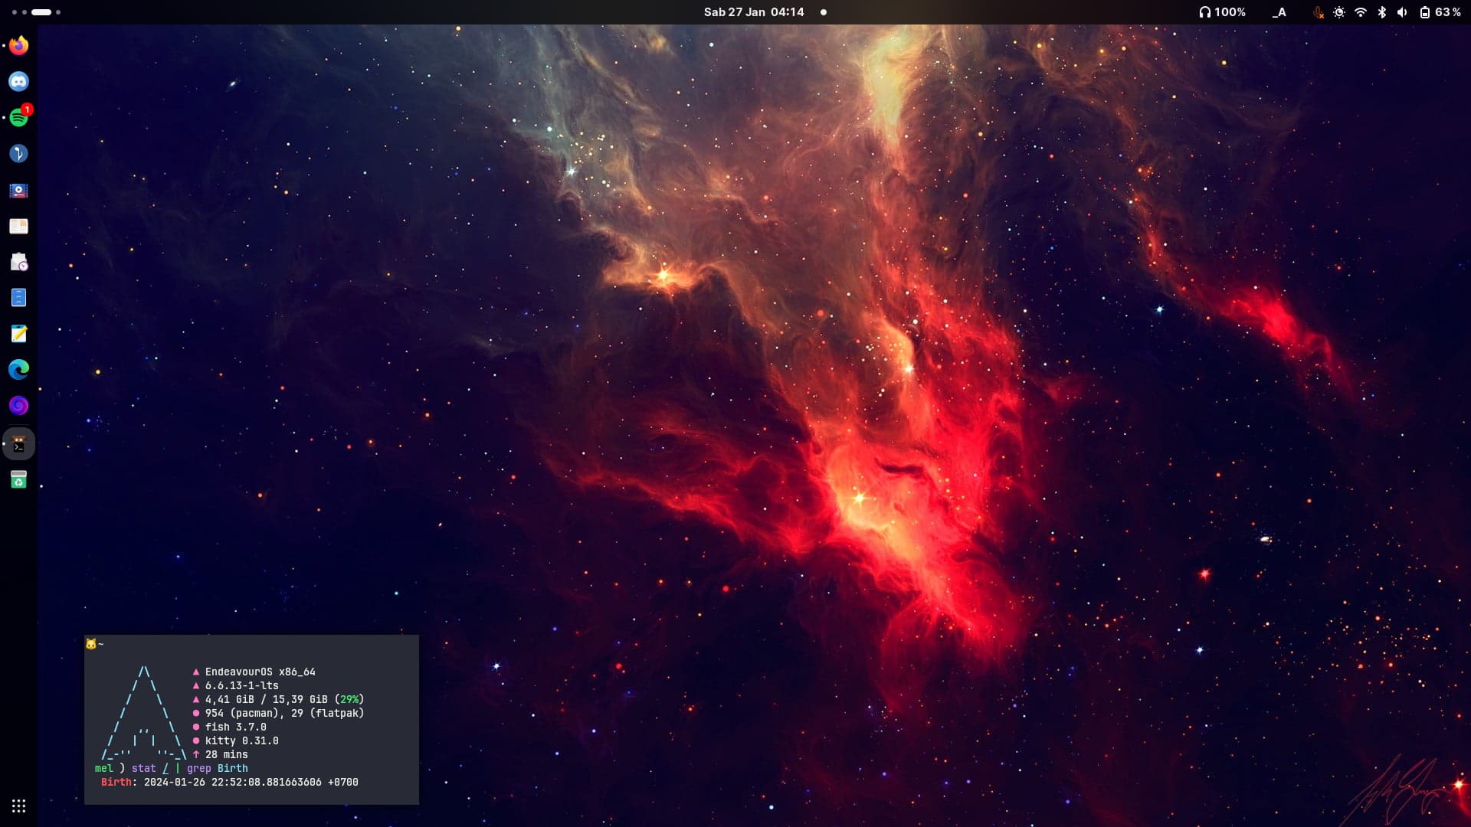Open the trash icon in dock
Image resolution: width=1471 pixels, height=827 pixels.
point(18,480)
